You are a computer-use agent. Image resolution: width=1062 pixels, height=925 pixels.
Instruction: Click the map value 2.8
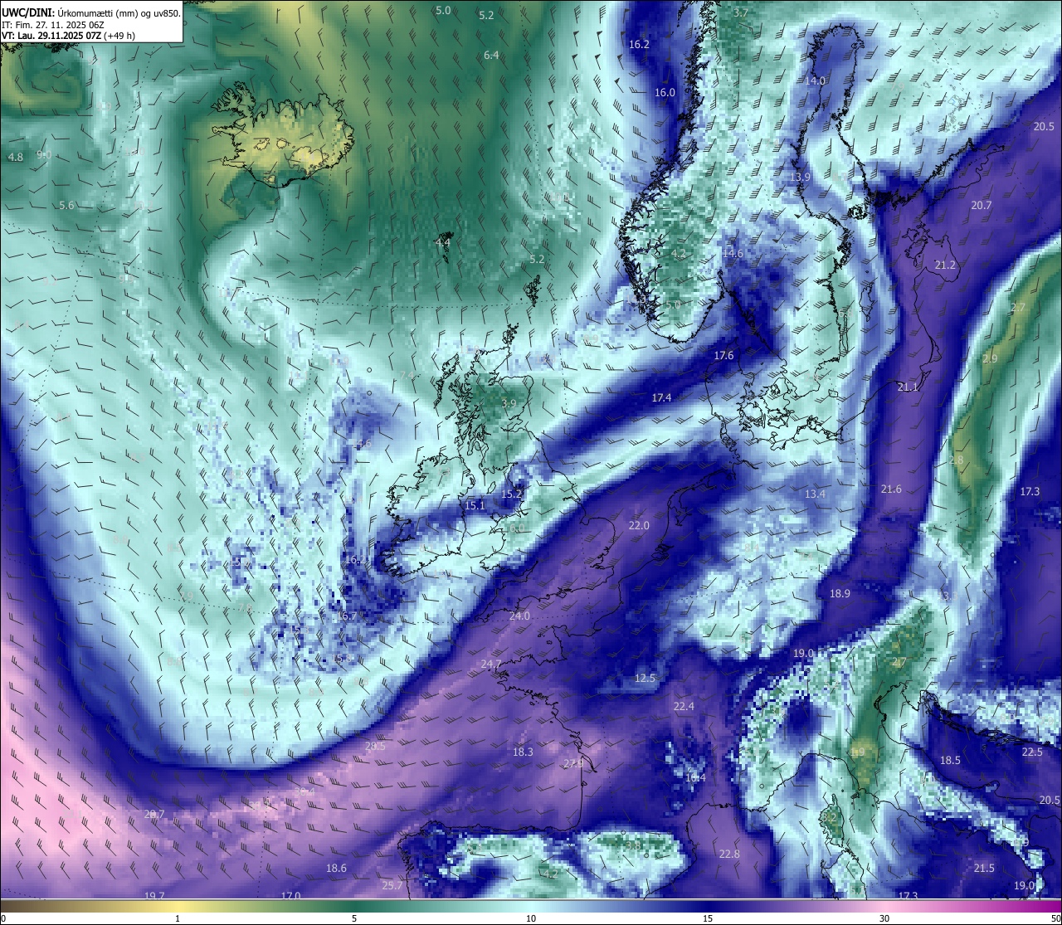pos(957,460)
